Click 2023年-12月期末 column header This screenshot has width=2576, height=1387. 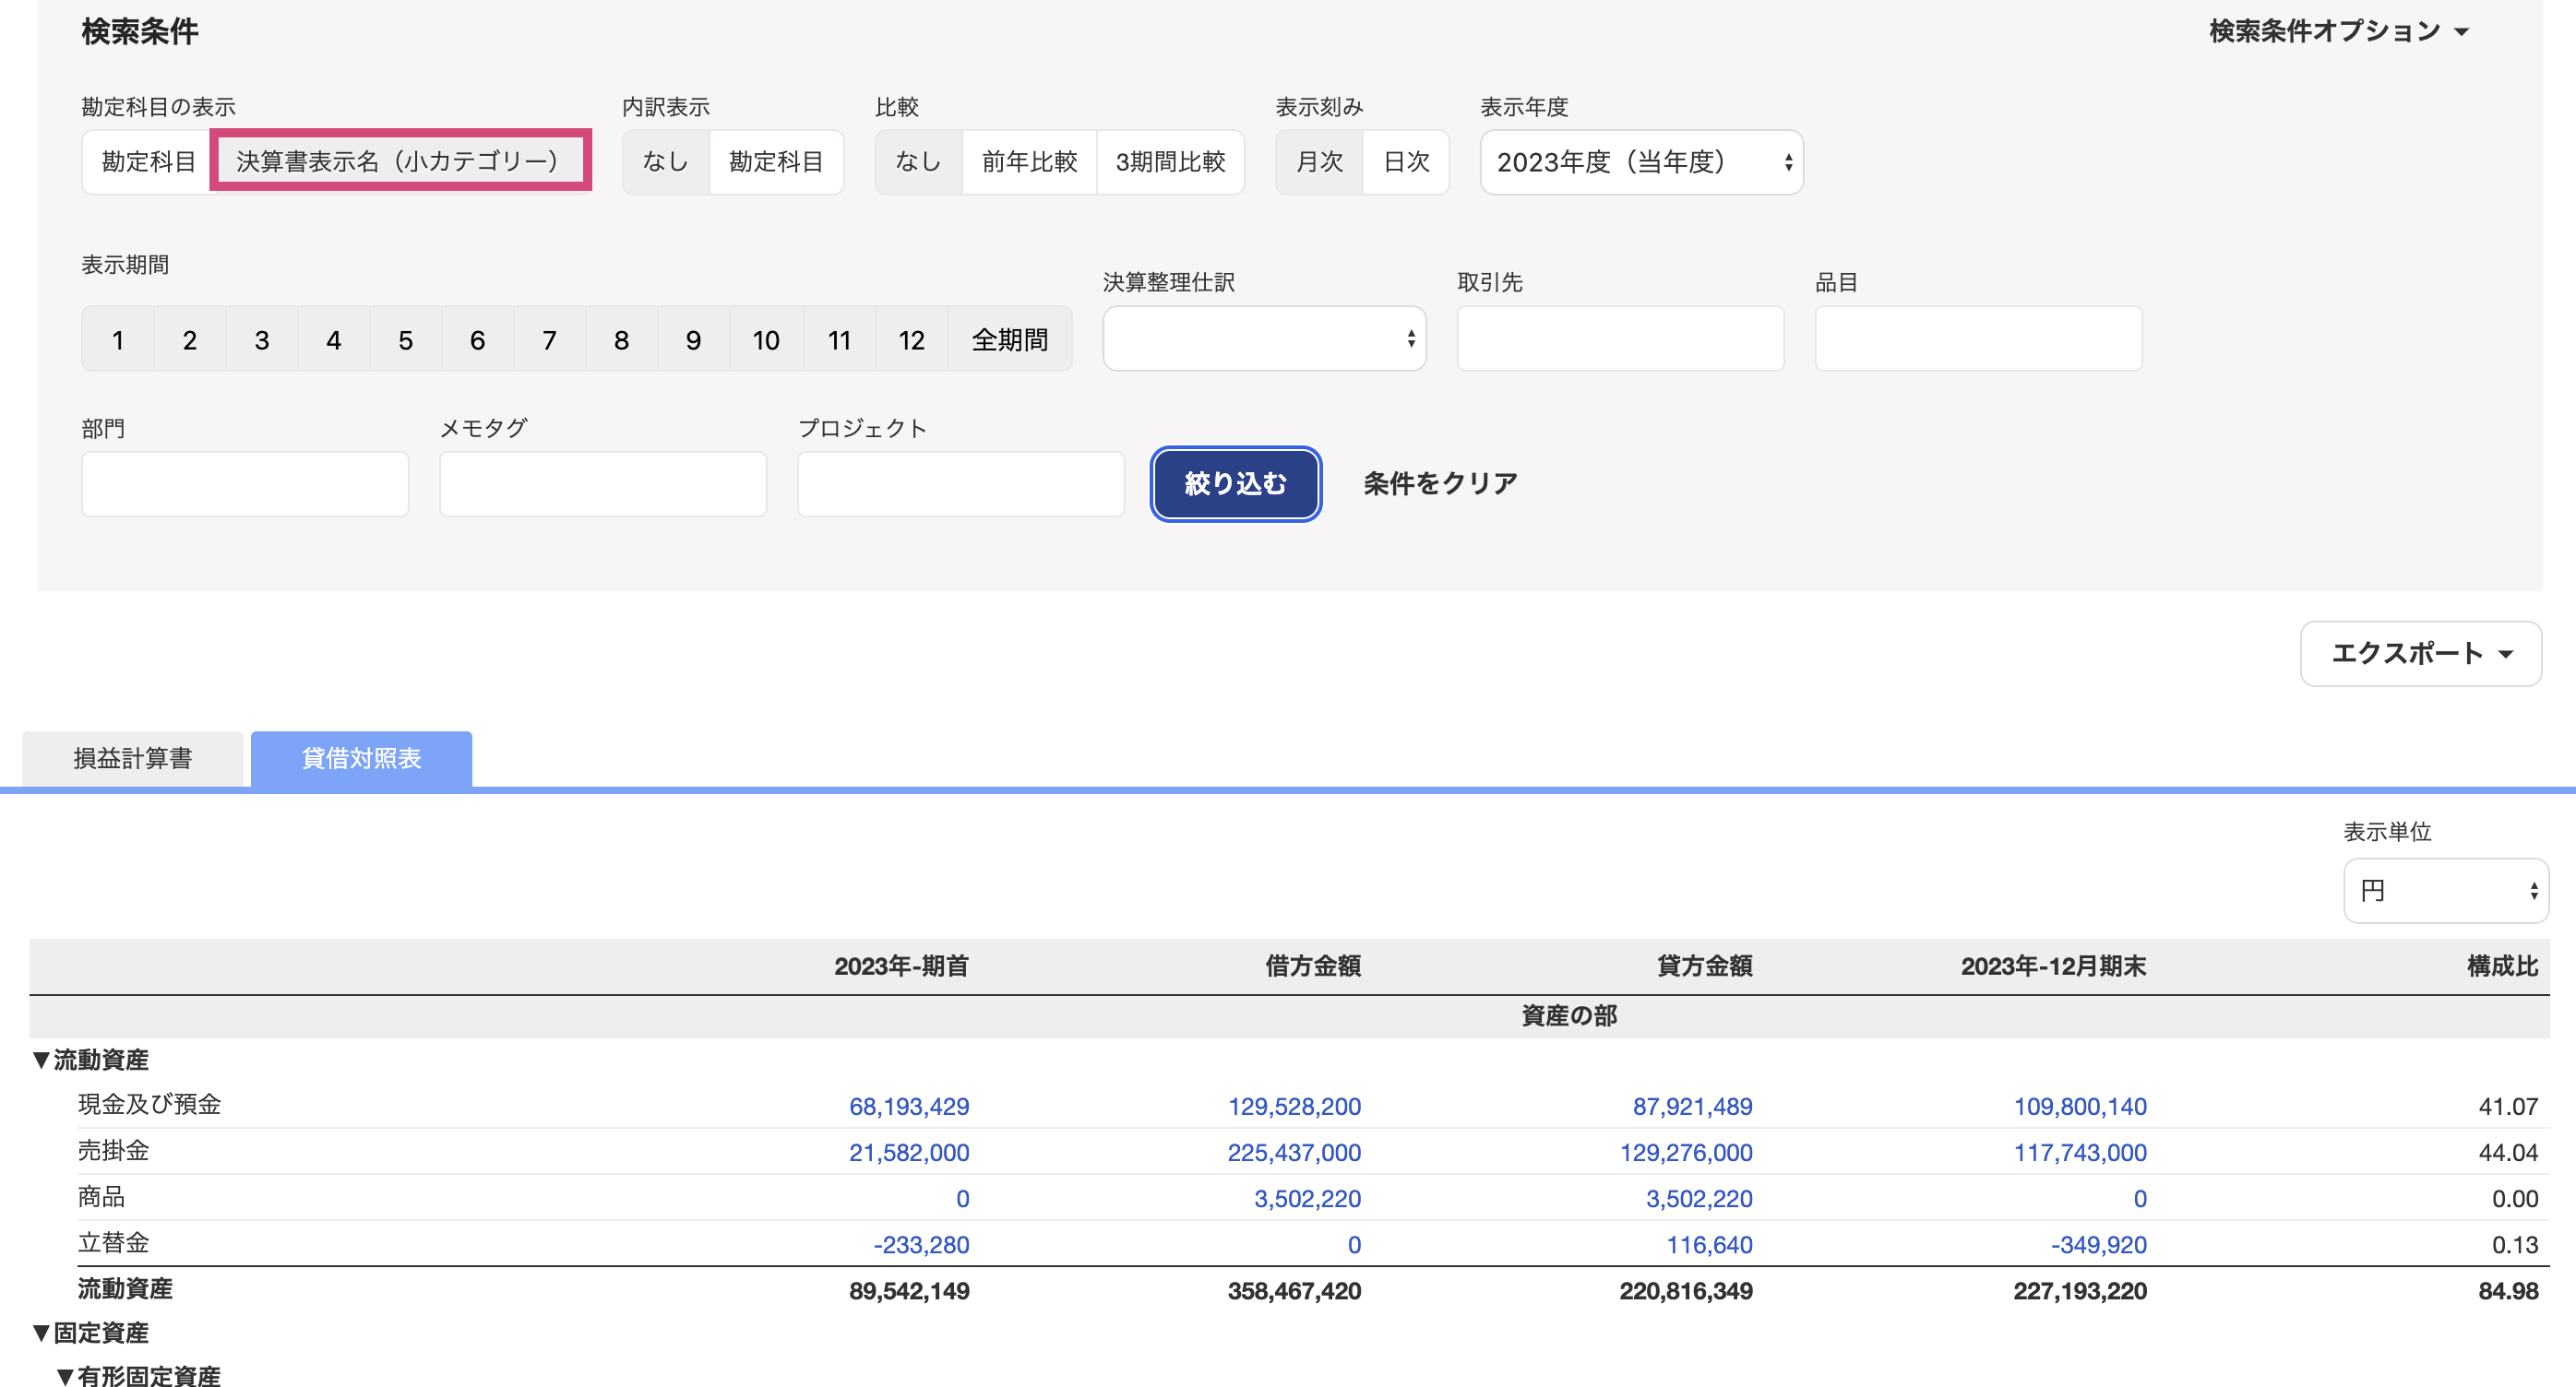pyautogui.click(x=2053, y=966)
